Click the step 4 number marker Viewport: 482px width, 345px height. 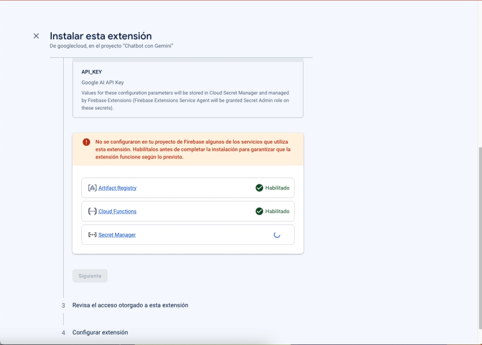point(63,333)
